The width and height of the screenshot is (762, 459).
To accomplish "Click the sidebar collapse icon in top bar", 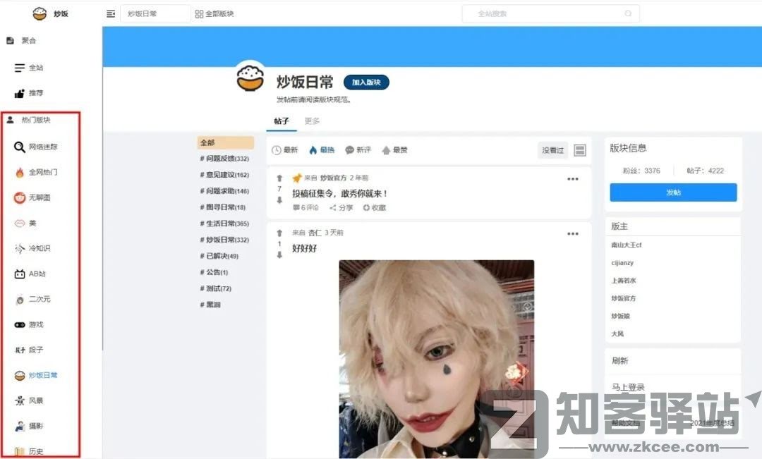I will point(111,13).
